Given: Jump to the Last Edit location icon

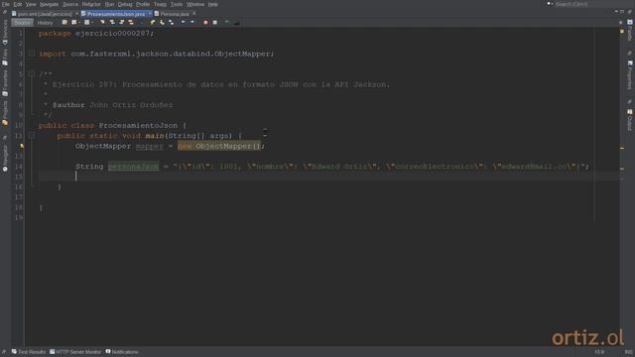Looking at the screenshot, I should (x=64, y=22).
